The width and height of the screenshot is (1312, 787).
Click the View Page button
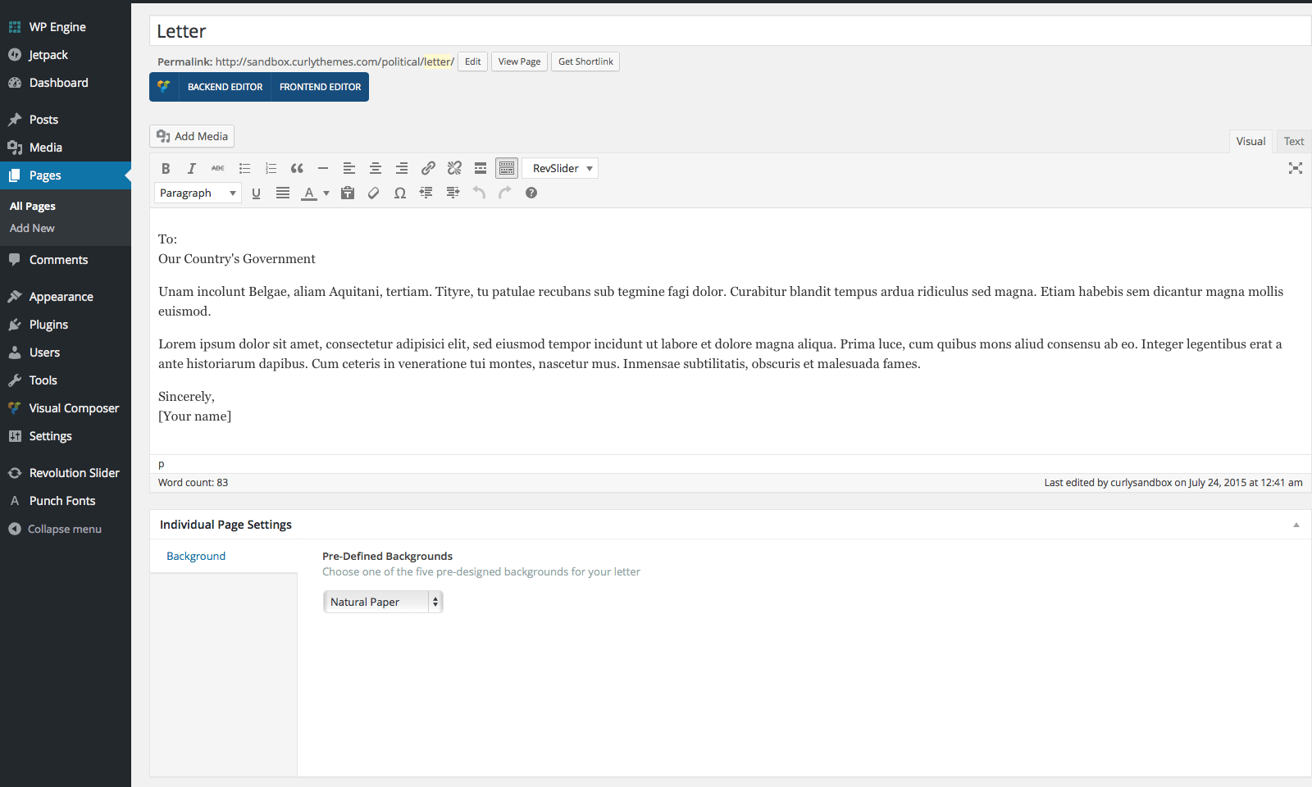coord(519,61)
